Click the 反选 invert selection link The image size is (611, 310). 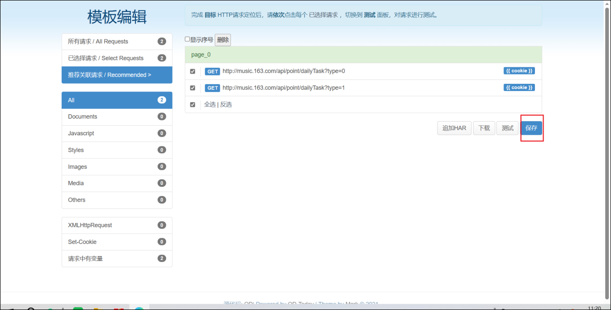coord(226,104)
